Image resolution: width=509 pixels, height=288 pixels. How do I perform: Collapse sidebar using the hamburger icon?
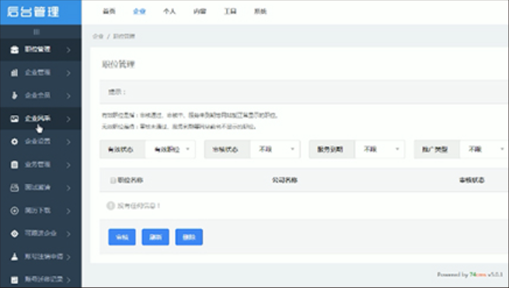click(37, 32)
